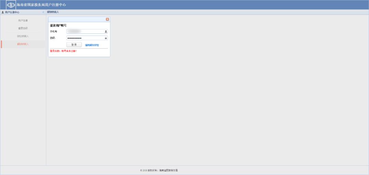Collapse the 用户注册中心 sidebar with the double-chevron

click(43, 12)
